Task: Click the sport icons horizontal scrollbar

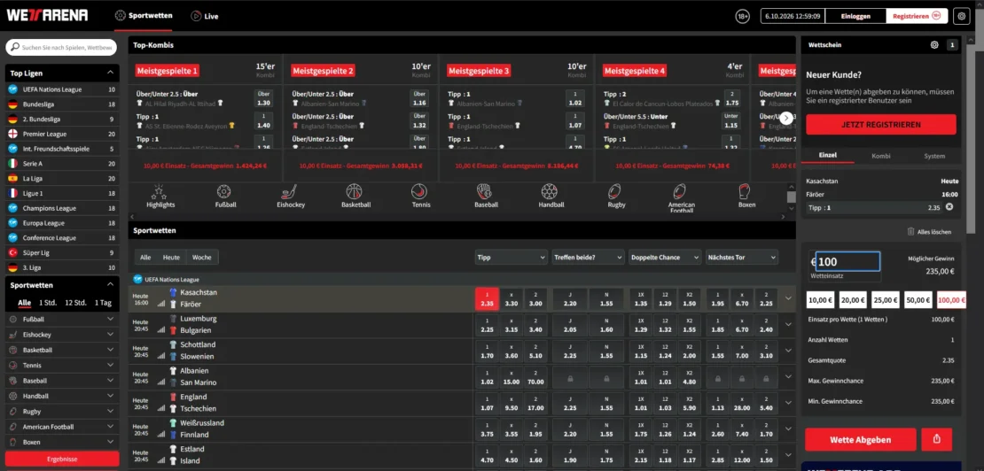Action: tap(457, 217)
